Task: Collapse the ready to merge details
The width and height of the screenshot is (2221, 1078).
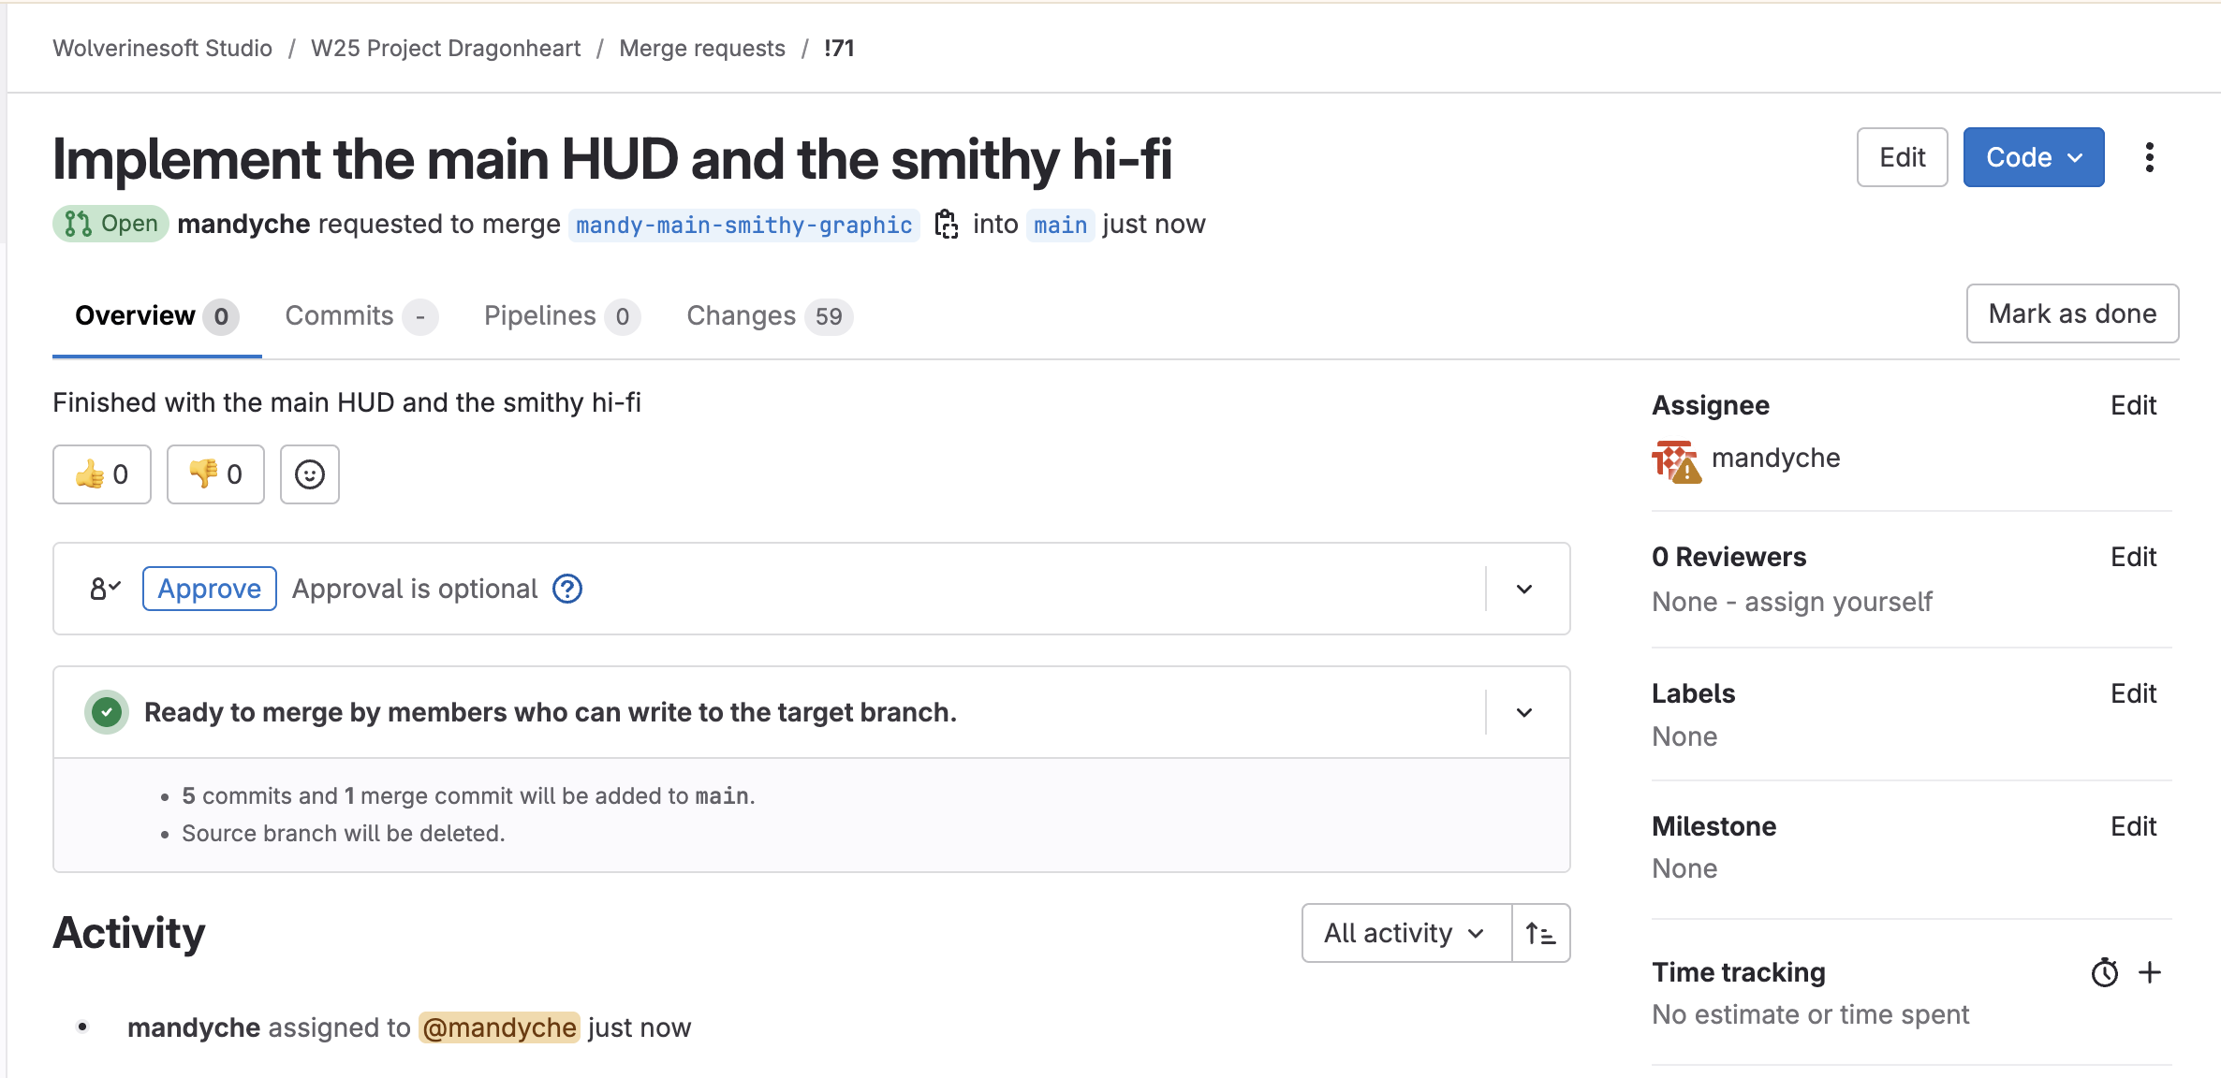Action: point(1524,712)
